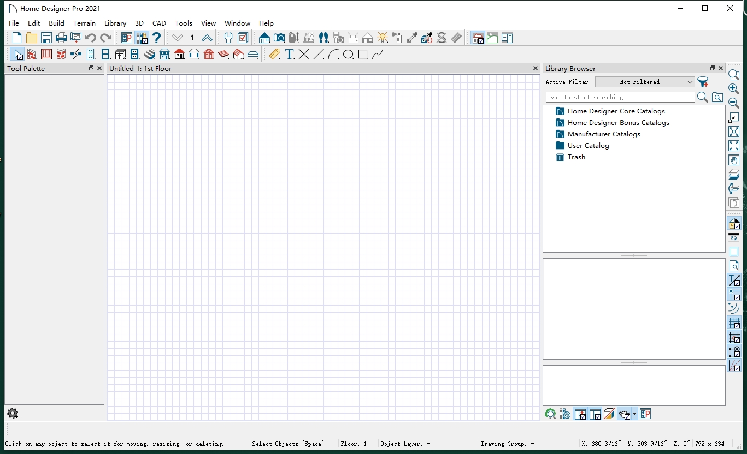Select the window tool
The width and height of the screenshot is (747, 454).
click(x=105, y=55)
